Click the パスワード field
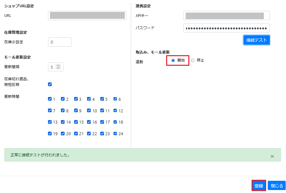Viewport: 286px width, 193px height. (226, 28)
